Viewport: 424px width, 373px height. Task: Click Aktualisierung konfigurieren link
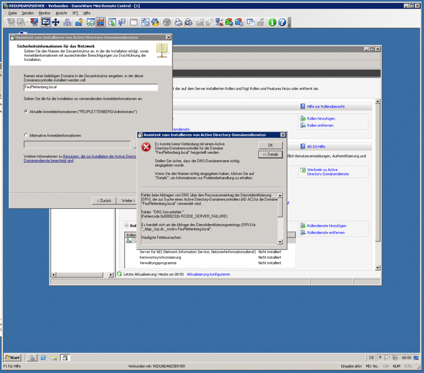click(209, 274)
